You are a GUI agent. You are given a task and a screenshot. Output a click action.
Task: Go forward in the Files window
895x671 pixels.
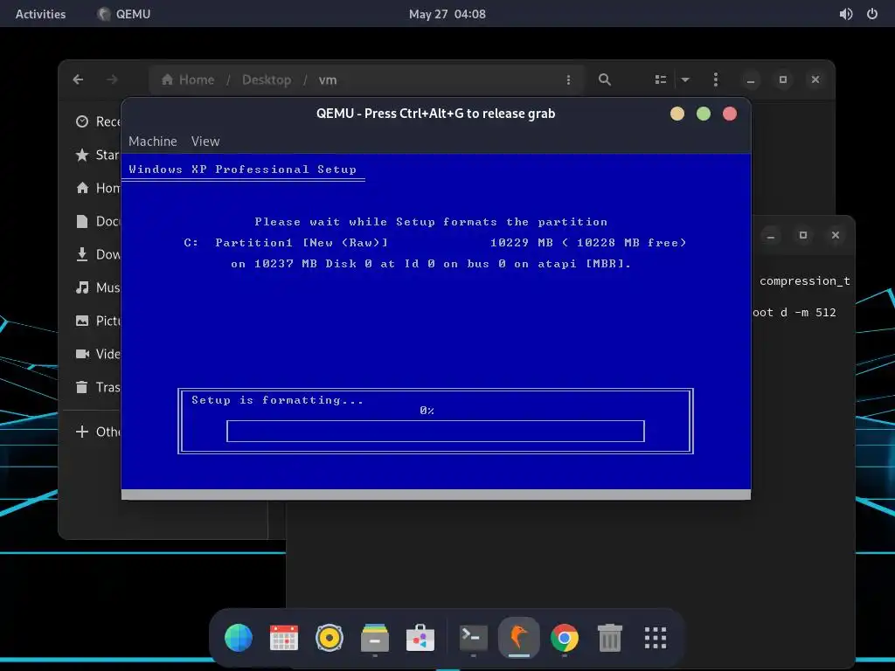tap(113, 80)
